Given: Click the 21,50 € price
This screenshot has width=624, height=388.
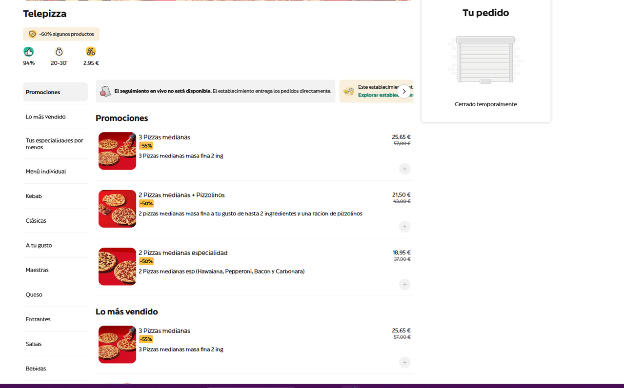Looking at the screenshot, I should pos(402,195).
